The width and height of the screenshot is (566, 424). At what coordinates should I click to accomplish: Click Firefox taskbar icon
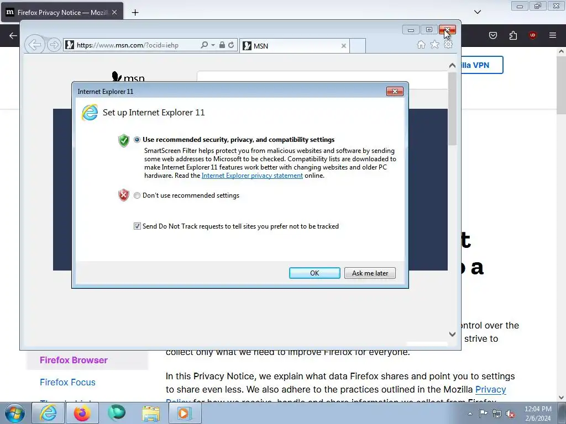coord(82,413)
